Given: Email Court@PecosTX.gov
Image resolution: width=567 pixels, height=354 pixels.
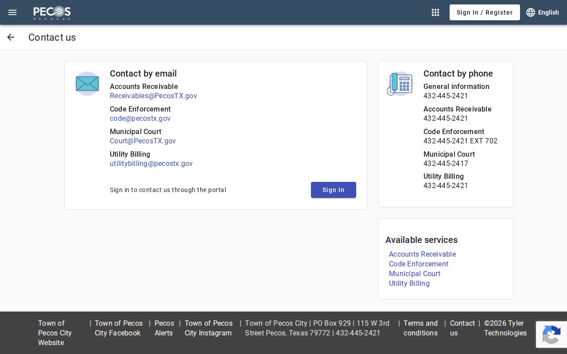Looking at the screenshot, I should [x=143, y=141].
